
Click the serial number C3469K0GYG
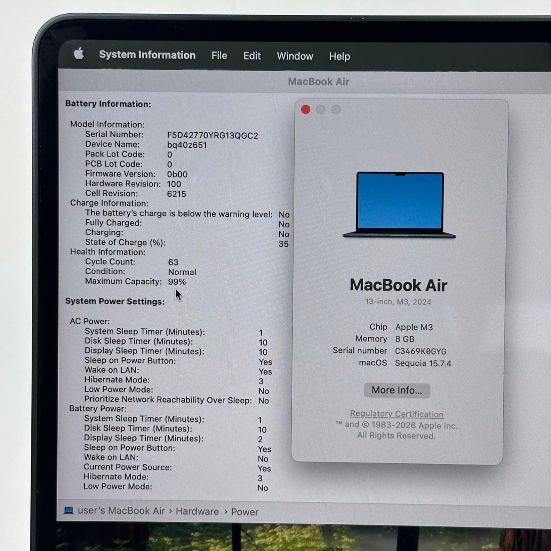click(x=420, y=351)
